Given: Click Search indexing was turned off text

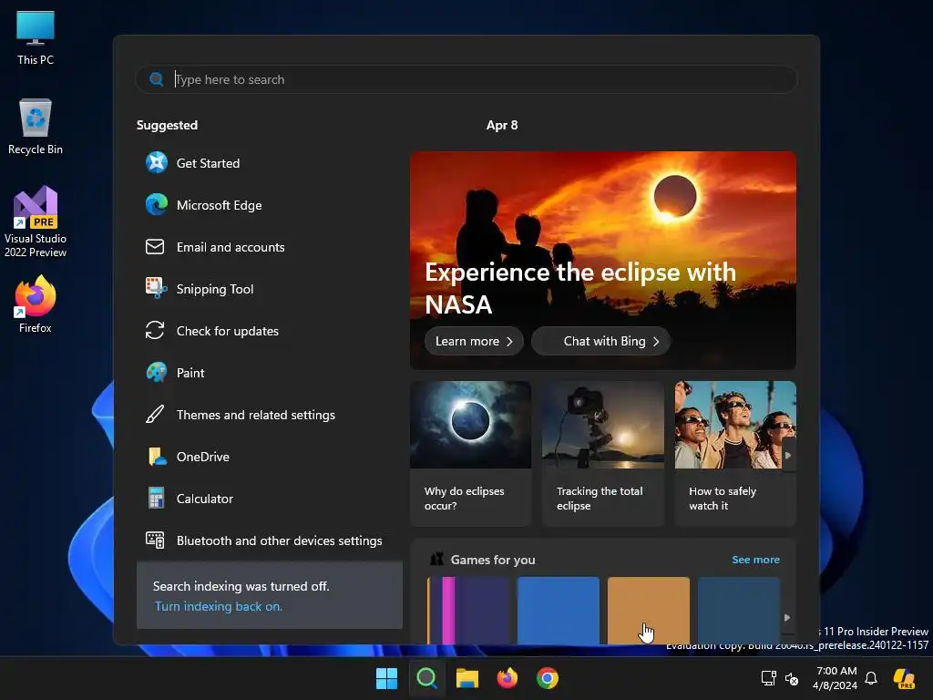Looking at the screenshot, I should pos(241,586).
